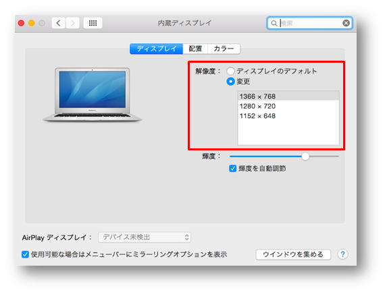Image resolution: width=385 pixels, height=294 pixels.
Task: Open help with the question mark button
Action: pos(342,254)
